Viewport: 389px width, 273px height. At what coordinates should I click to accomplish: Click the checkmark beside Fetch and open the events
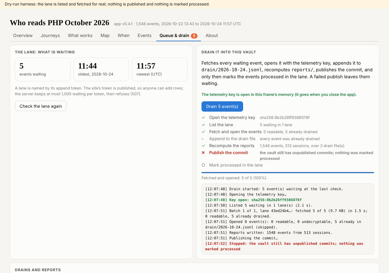coord(203,132)
